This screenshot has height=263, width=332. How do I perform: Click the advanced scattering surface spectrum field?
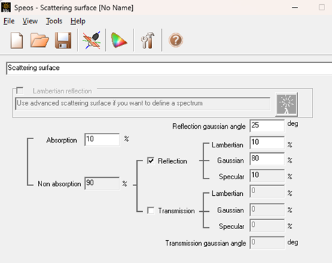143,104
